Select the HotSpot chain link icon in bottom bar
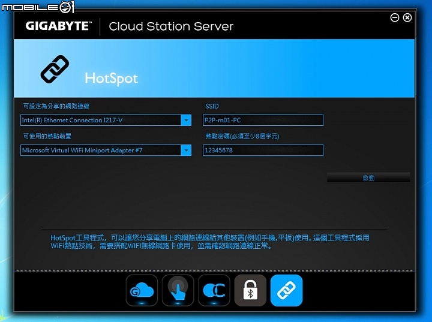The height and width of the screenshot is (322, 432). (286, 290)
